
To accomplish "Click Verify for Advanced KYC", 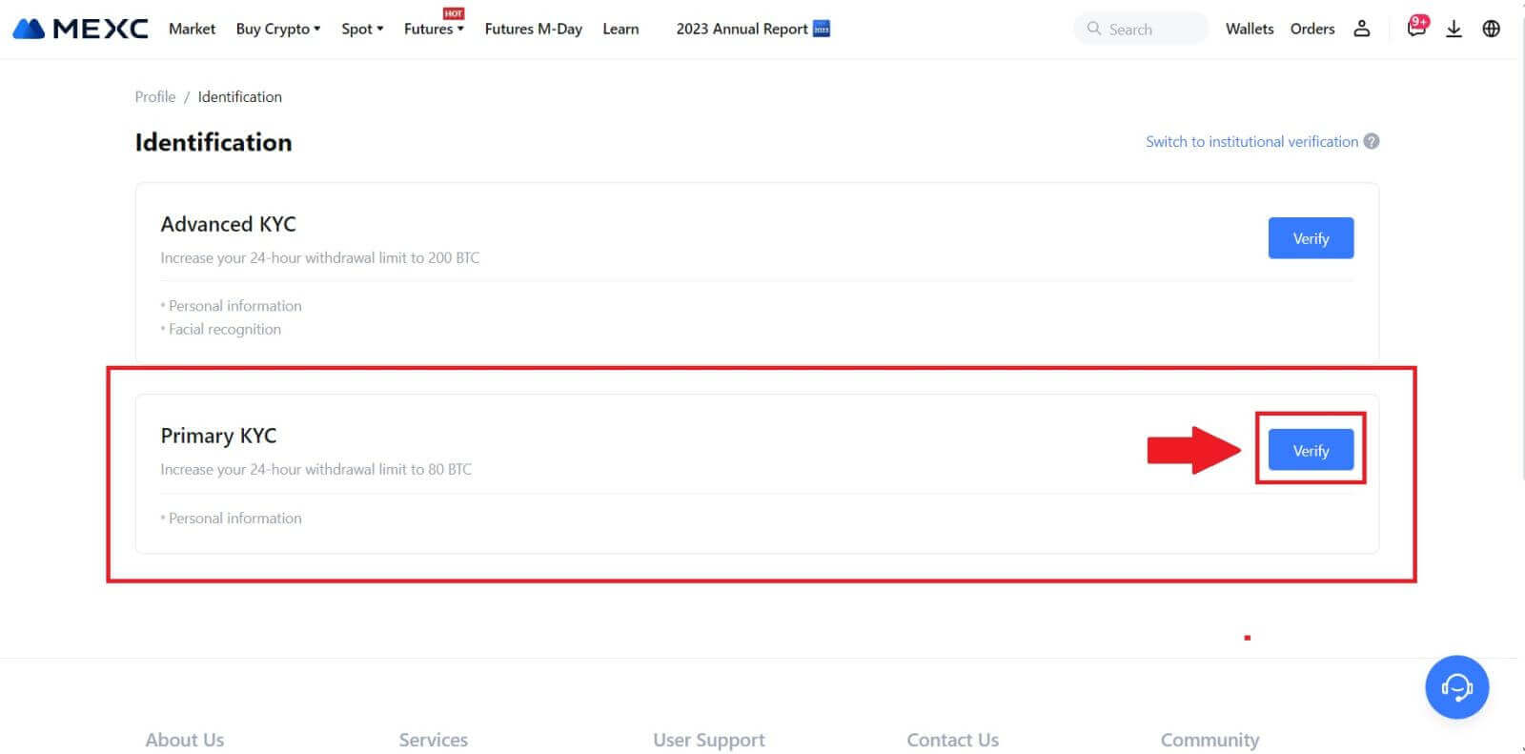I will (x=1311, y=238).
